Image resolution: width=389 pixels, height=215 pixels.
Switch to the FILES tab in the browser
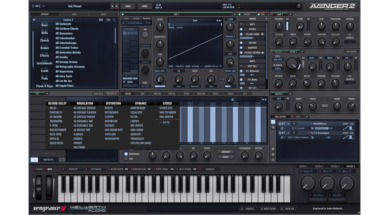[x=104, y=14]
